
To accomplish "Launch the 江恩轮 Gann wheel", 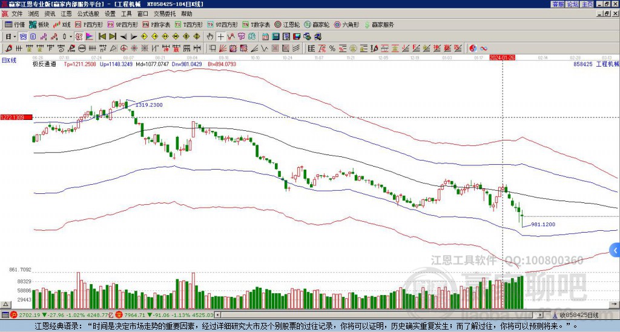I will click(x=288, y=24).
